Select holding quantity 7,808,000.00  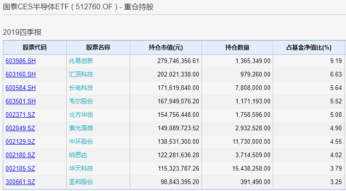point(253,88)
